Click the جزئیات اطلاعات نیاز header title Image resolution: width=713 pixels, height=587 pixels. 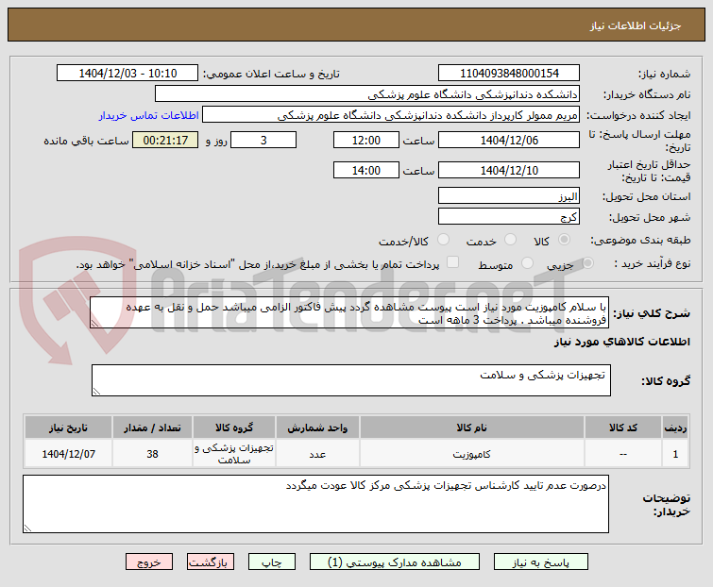[x=636, y=25]
